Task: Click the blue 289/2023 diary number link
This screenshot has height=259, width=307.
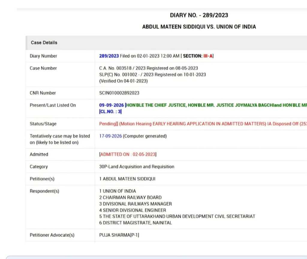Action: 109,56
